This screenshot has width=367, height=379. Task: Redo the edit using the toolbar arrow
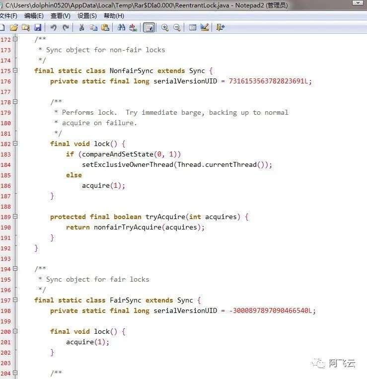pos(66,27)
